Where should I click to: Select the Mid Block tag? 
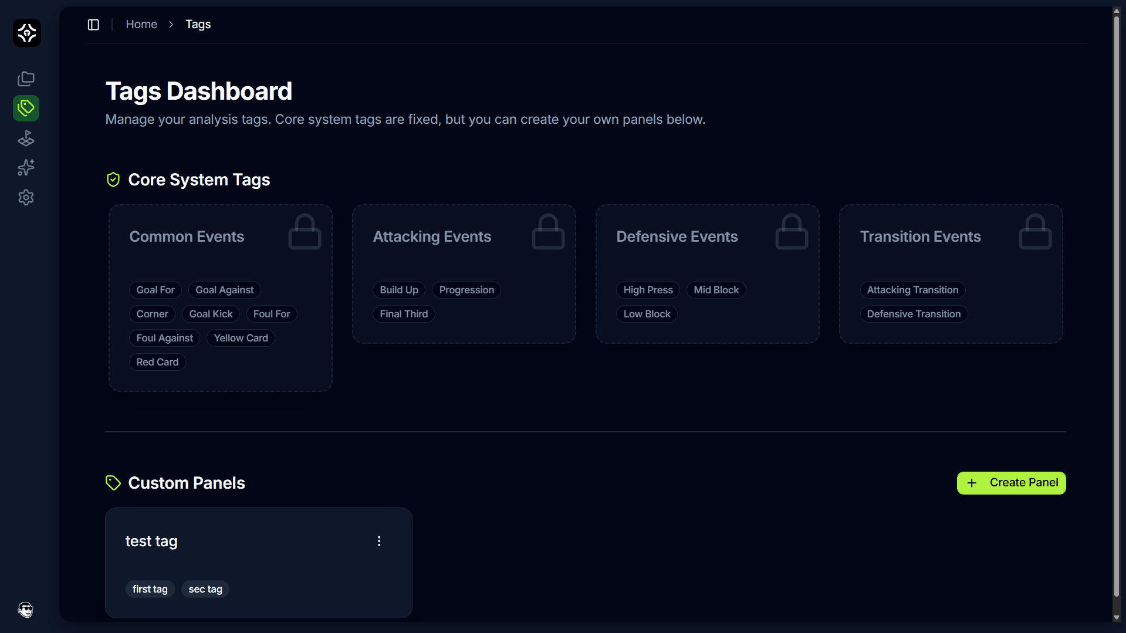[x=716, y=290]
